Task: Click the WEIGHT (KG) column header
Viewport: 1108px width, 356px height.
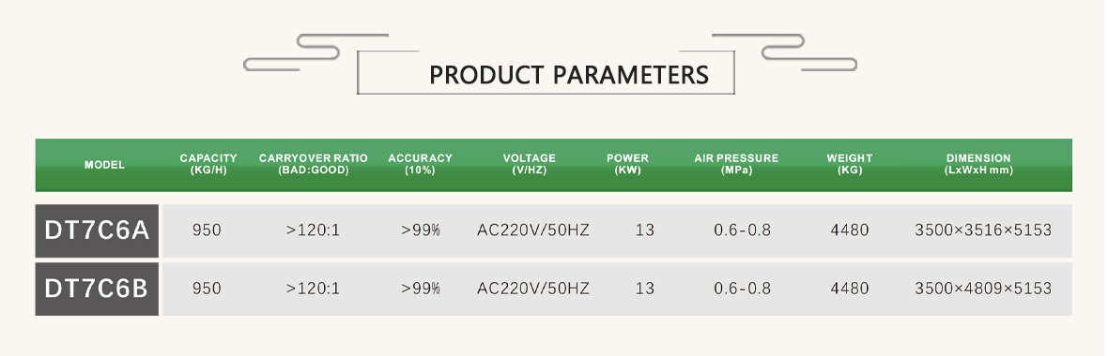Action: tap(850, 164)
